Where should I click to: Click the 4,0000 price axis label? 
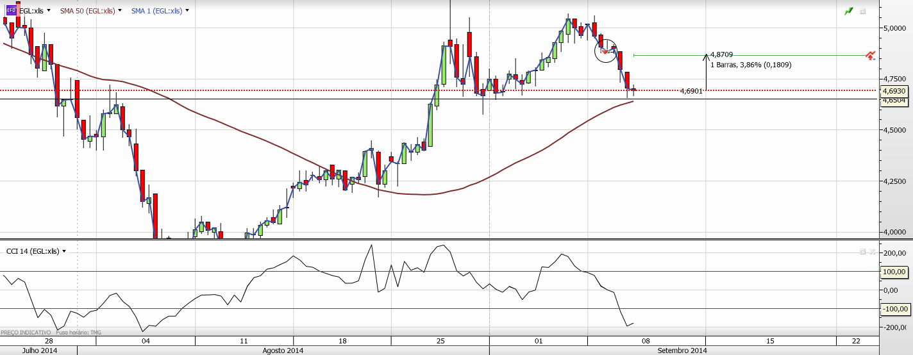(894, 232)
